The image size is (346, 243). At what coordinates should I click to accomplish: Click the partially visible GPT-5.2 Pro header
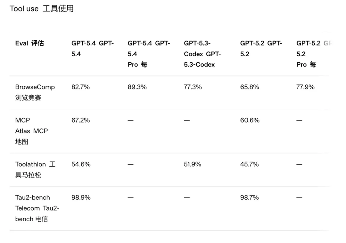pyautogui.click(x=312, y=54)
